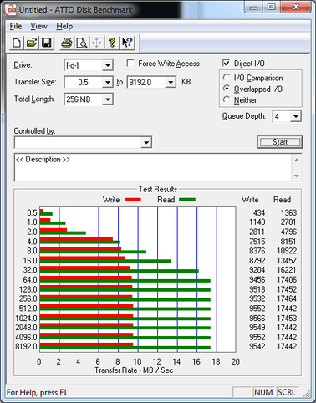Open a saved benchmark file icon
The height and width of the screenshot is (403, 316).
point(32,43)
